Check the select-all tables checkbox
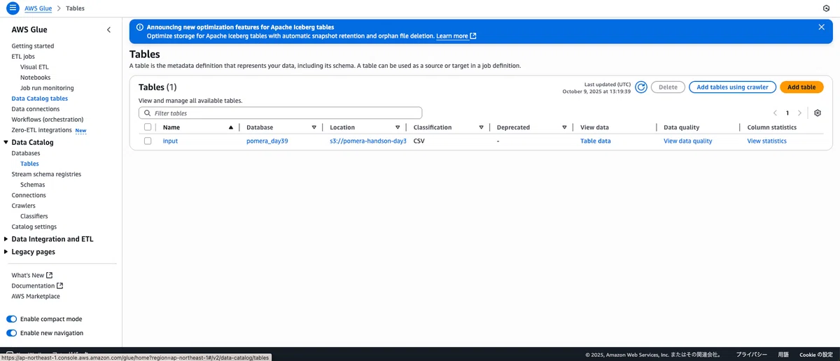This screenshot has width=840, height=361. coord(148,127)
